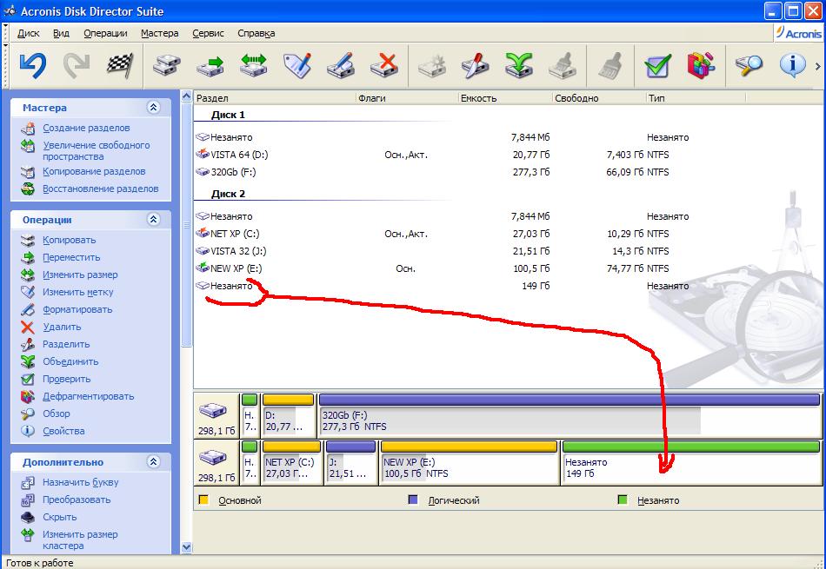Viewport: 826px width, 569px height.
Task: Click the icon beside Преобразовать
Action: tap(28, 500)
